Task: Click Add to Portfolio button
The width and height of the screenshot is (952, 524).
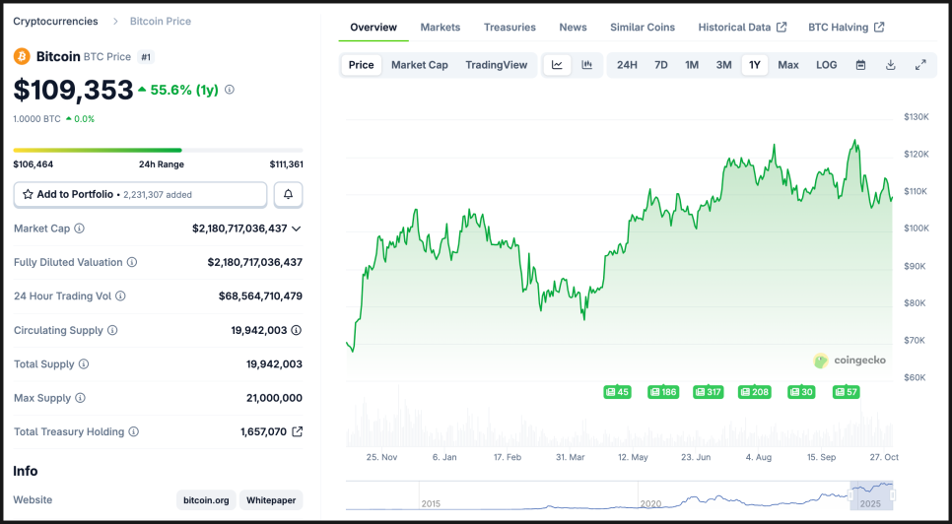Action: click(x=140, y=194)
